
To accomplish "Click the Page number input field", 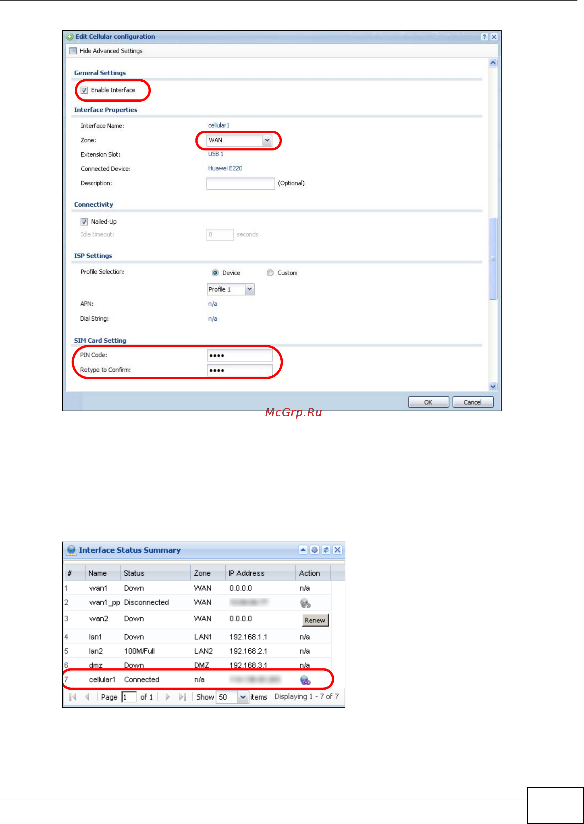I will coord(129,697).
